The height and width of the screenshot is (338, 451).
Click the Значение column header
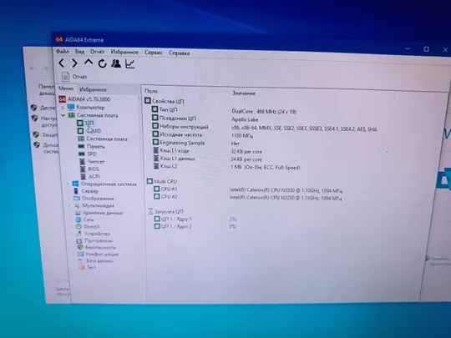244,93
